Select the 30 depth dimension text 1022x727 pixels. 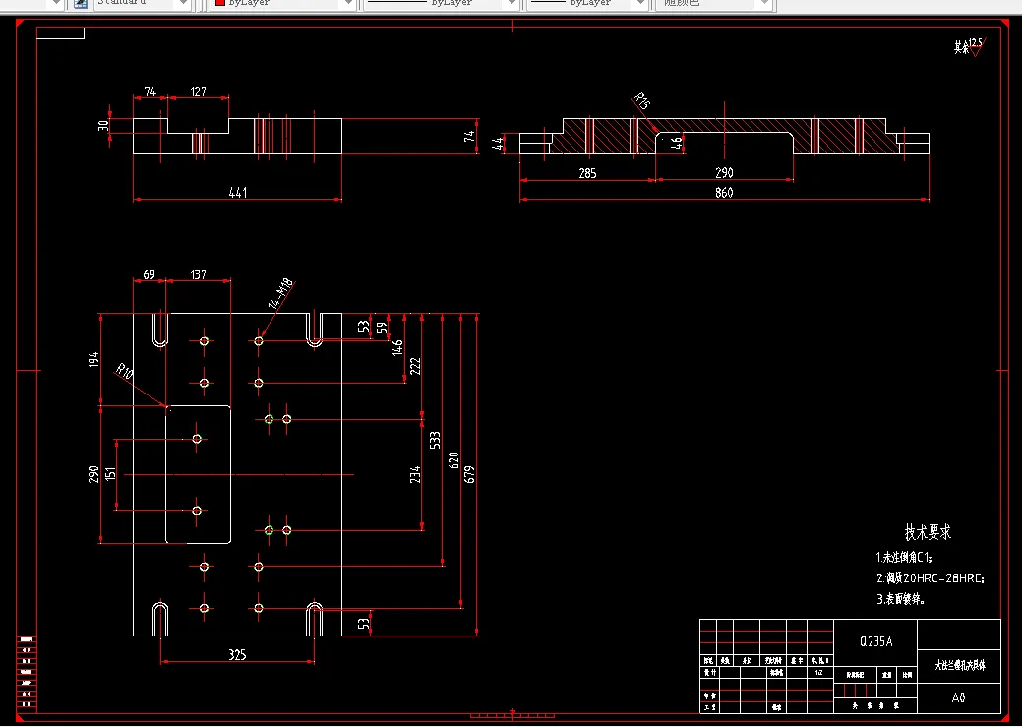pyautogui.click(x=103, y=125)
